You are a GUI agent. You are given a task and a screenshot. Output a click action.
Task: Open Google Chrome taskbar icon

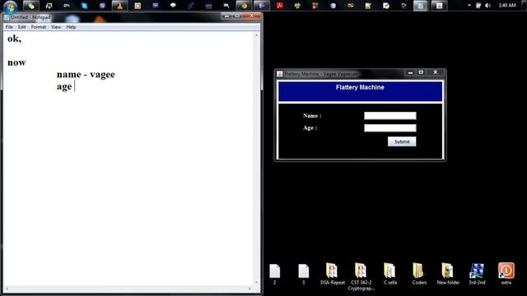pos(244,6)
